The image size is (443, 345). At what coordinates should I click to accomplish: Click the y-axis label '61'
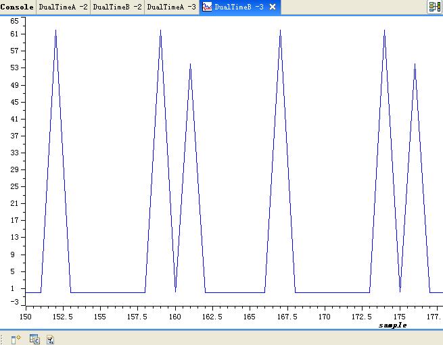pyautogui.click(x=14, y=34)
